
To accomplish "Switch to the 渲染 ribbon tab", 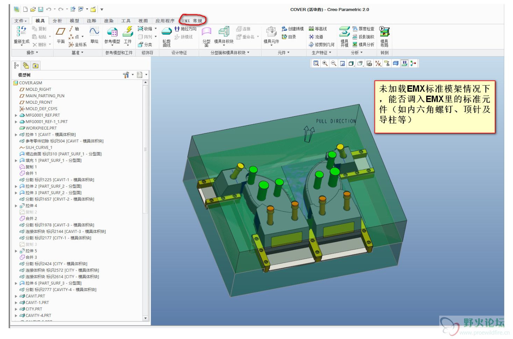I will [x=109, y=21].
